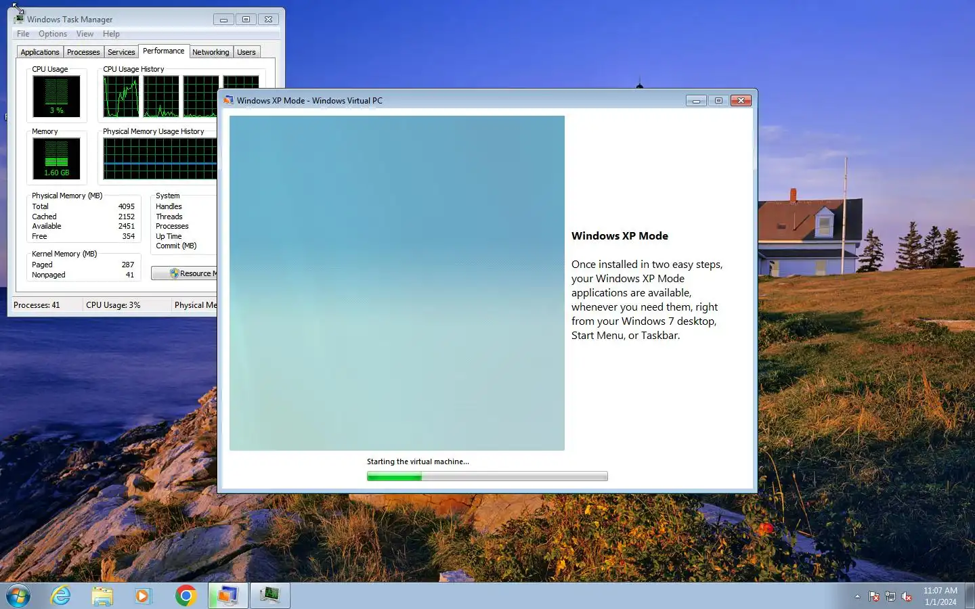The image size is (975, 609).
Task: Open the taskbar clock and date
Action: click(940, 596)
